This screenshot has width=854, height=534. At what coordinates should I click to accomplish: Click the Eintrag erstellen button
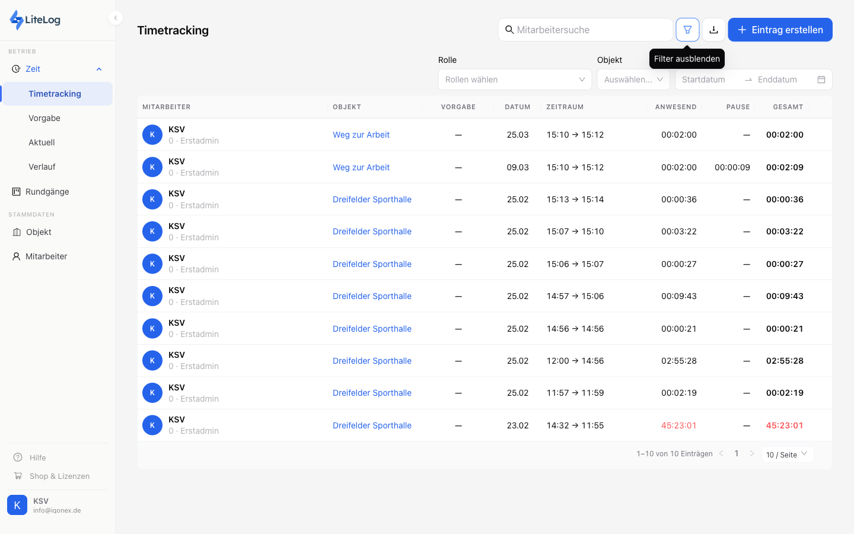(780, 30)
